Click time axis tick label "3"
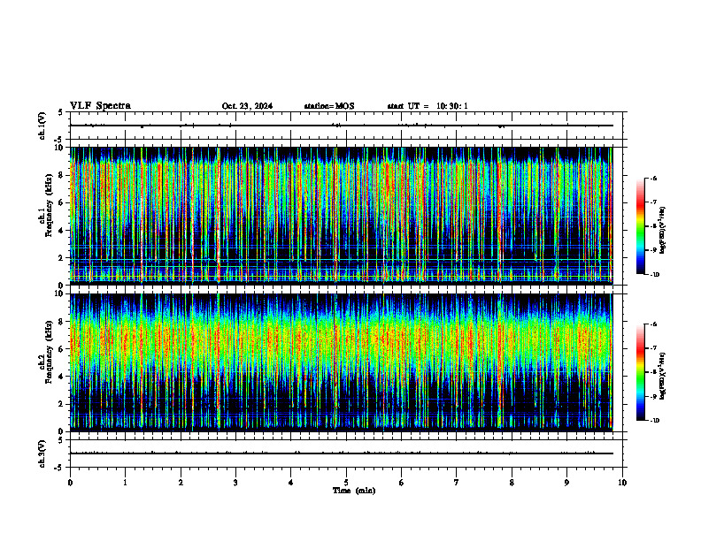 click(235, 483)
